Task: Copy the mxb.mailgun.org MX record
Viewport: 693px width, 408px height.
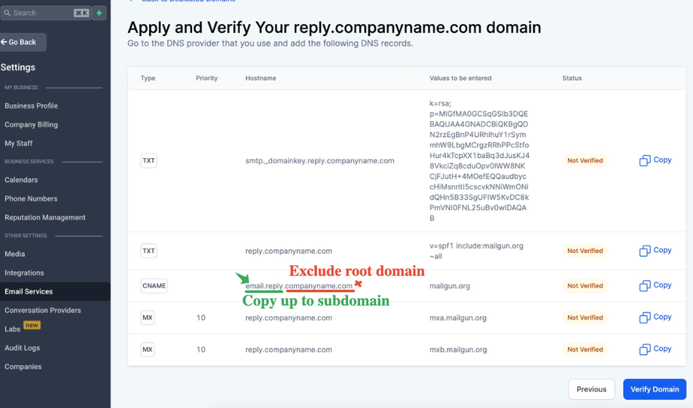Action: (655, 349)
